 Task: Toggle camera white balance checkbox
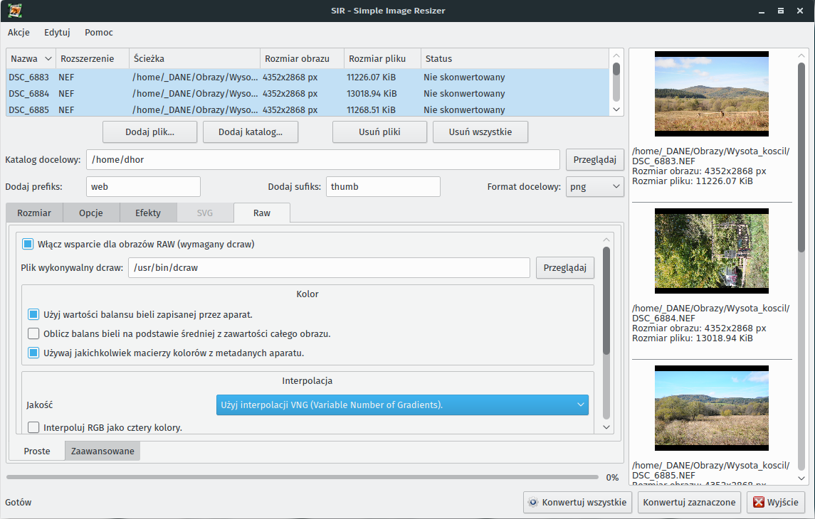tap(33, 314)
